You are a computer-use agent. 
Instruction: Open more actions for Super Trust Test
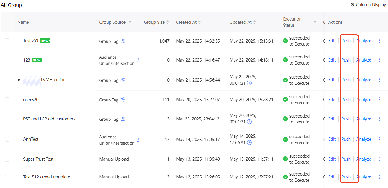379,159
